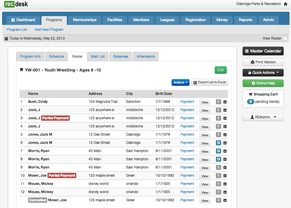
Task: Toggle the gray I indicator for Cindy Bush
Action: [x=218, y=102]
